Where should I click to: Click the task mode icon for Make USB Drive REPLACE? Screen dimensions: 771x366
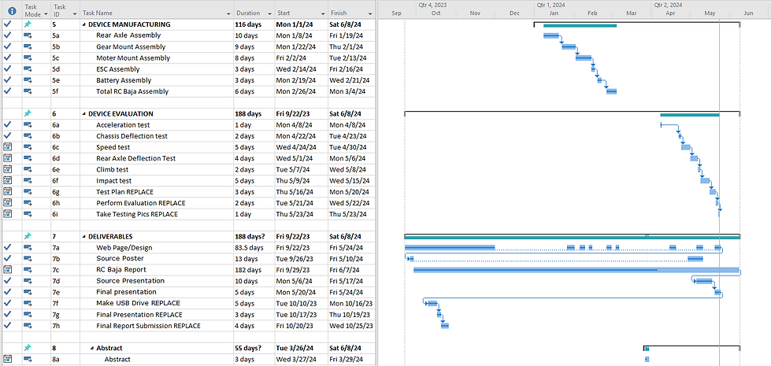pos(28,303)
